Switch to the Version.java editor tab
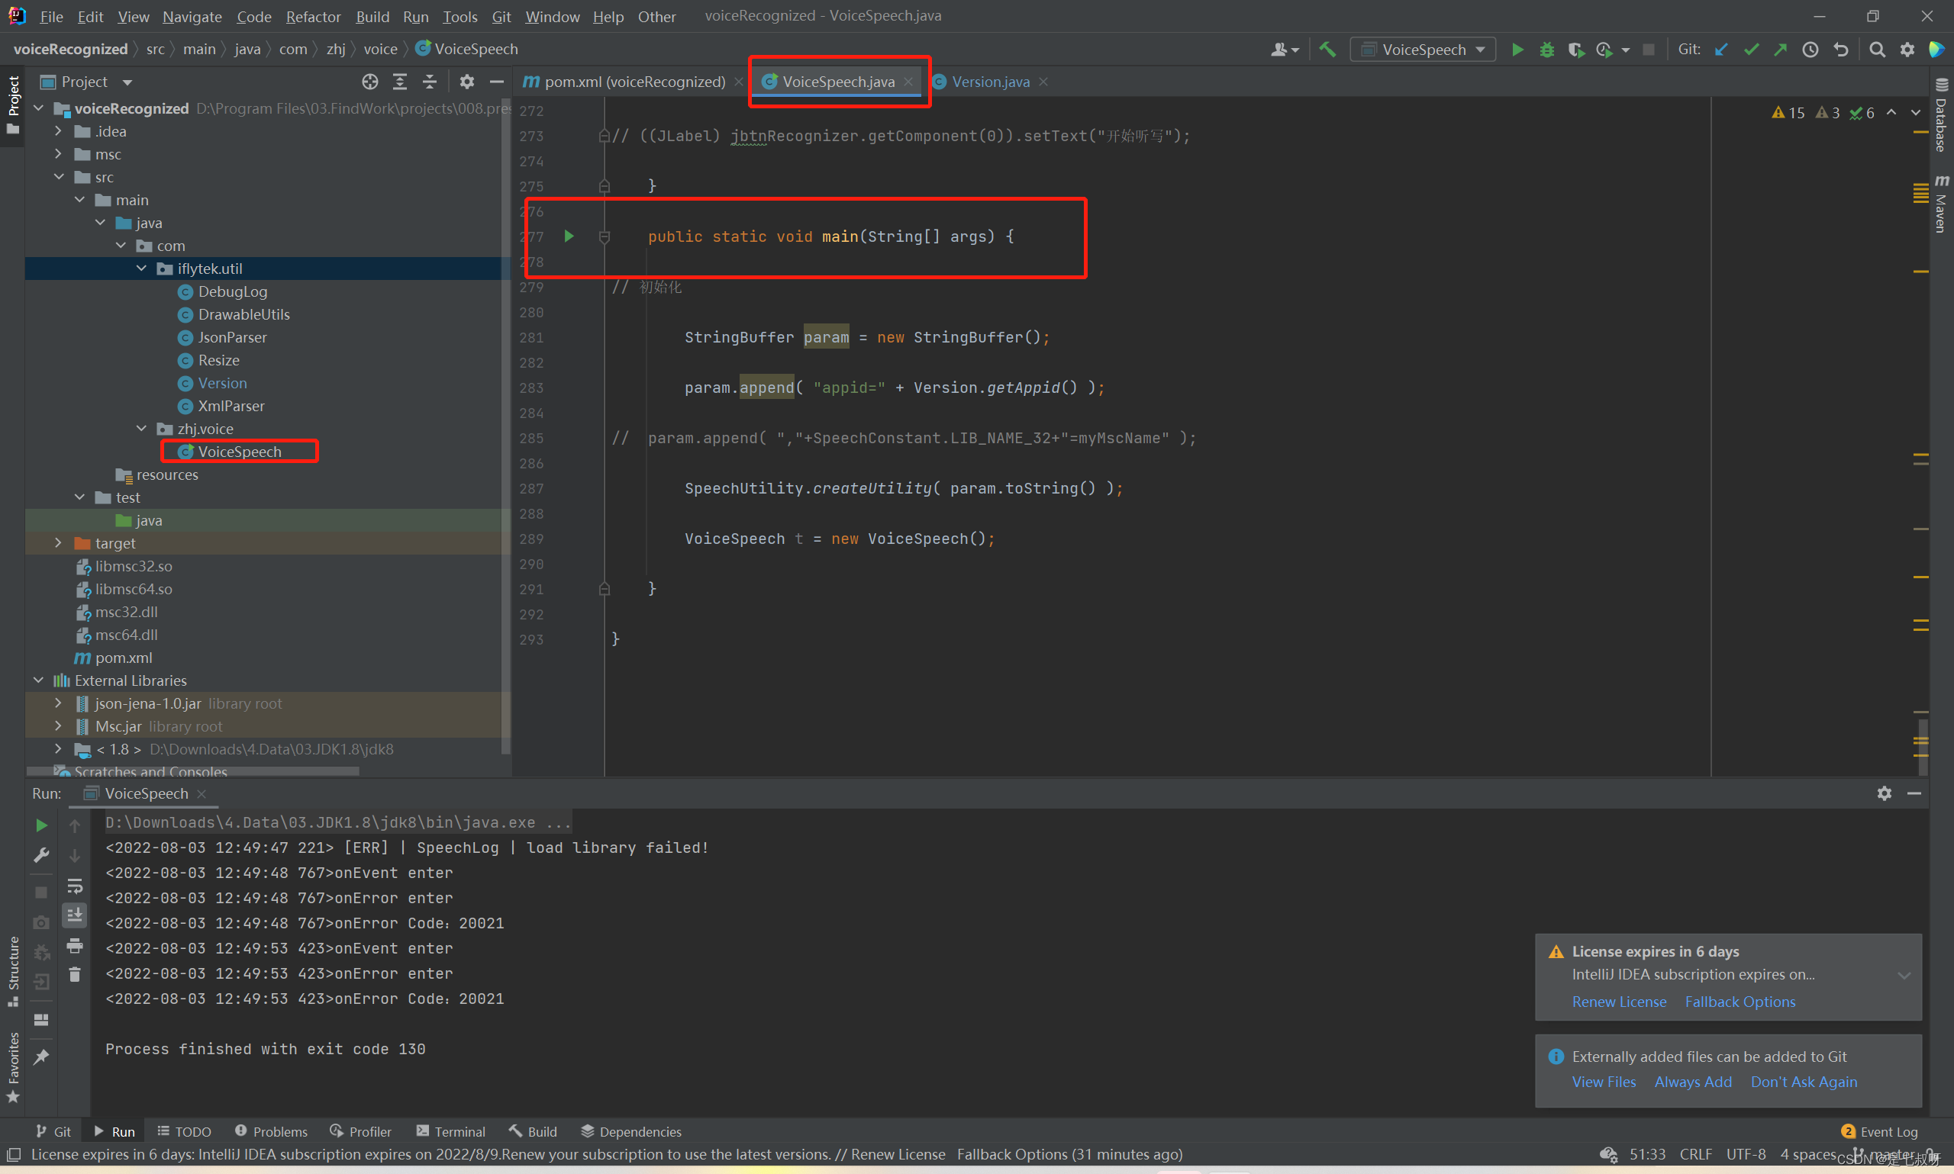Screen dimensions: 1954x1174 click(989, 82)
